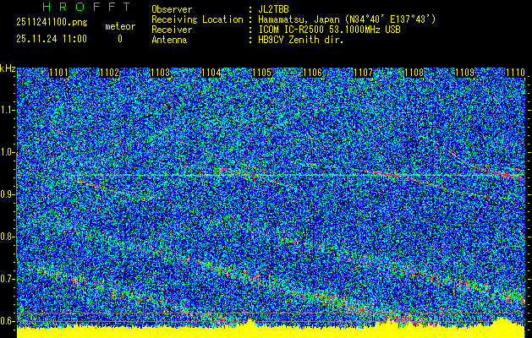Click the kHz axis unit label

(8, 68)
